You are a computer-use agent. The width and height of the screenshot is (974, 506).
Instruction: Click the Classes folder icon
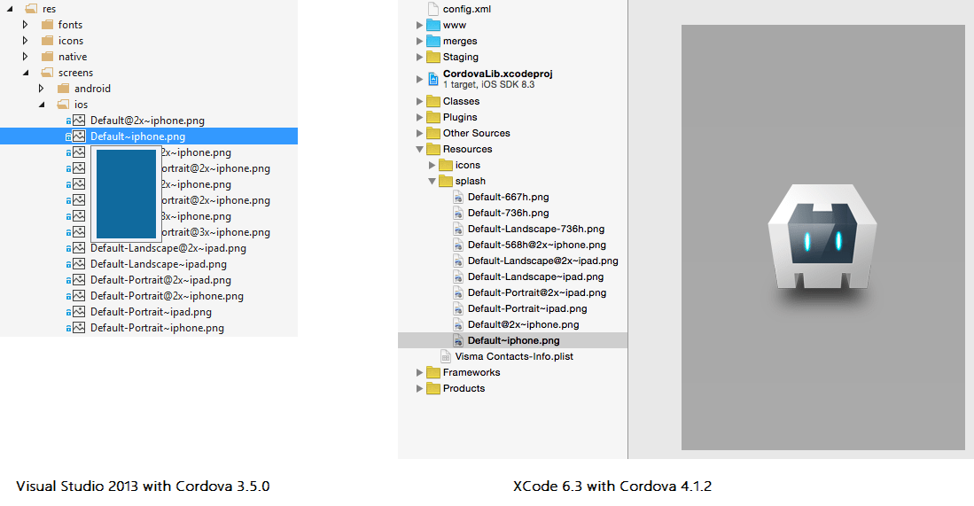tap(433, 101)
